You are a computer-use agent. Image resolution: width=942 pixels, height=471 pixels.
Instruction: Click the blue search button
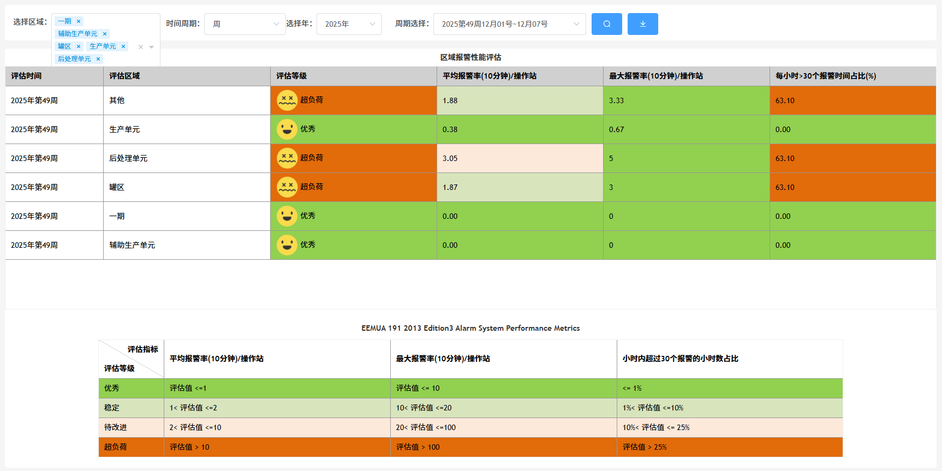[606, 24]
